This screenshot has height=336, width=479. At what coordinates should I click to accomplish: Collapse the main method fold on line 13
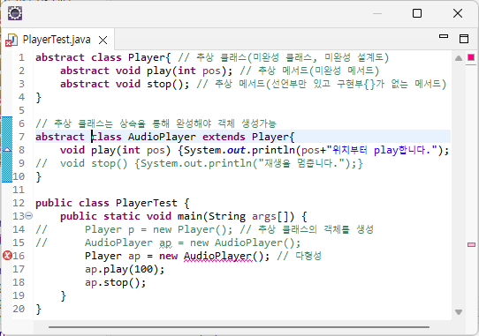pos(28,216)
